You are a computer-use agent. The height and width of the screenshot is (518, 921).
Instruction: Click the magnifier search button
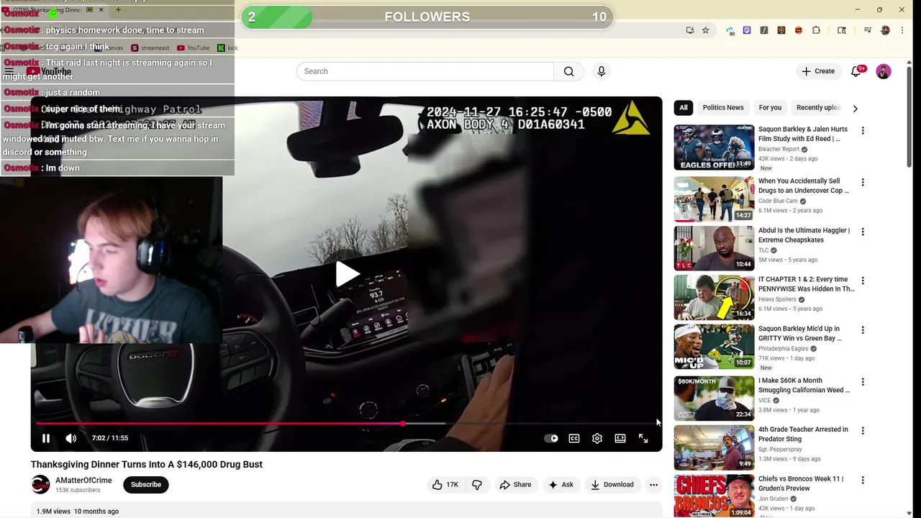[568, 71]
